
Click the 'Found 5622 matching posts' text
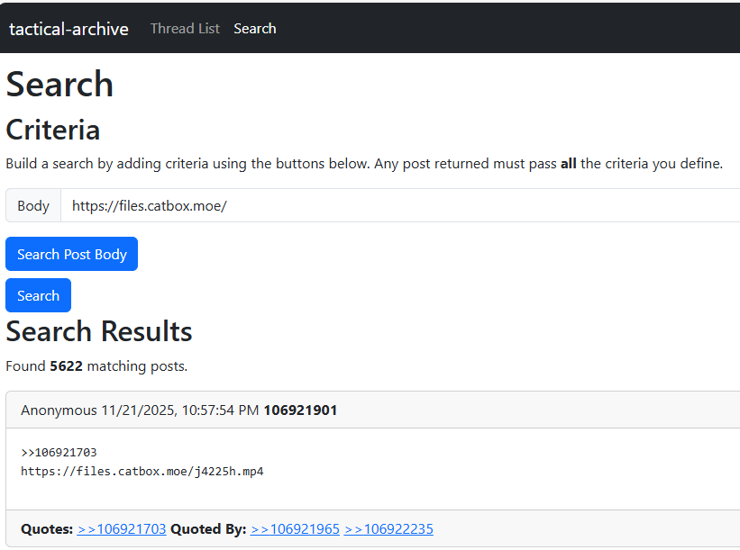[x=96, y=366]
